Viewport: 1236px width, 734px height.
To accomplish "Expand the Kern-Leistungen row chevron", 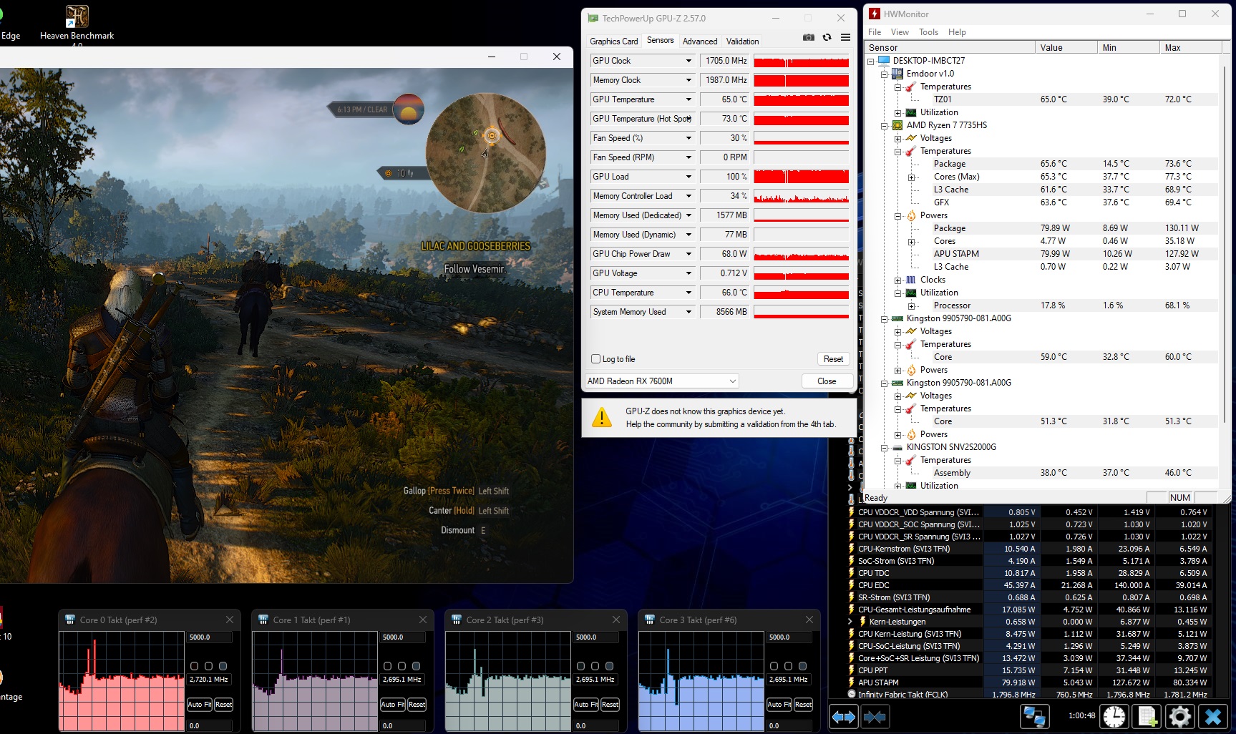I will pos(850,622).
